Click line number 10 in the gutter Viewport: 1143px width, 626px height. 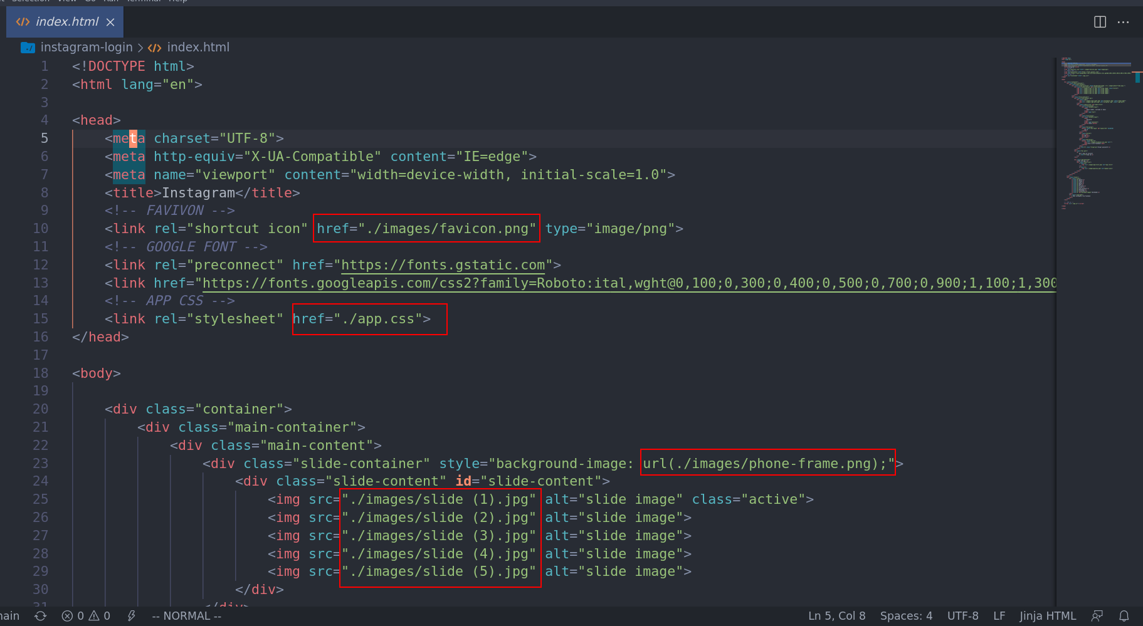(41, 229)
